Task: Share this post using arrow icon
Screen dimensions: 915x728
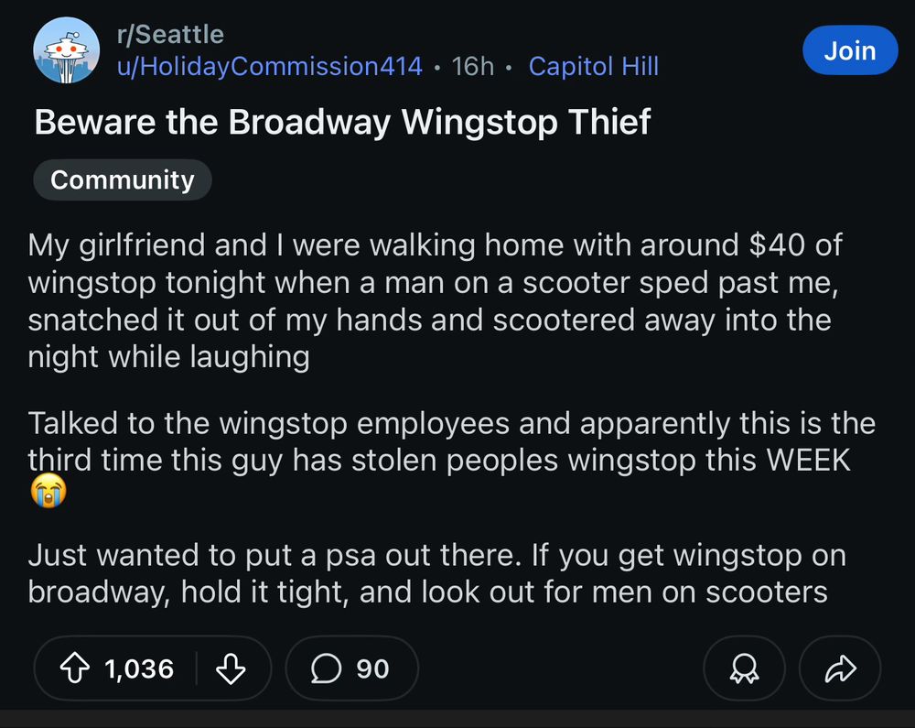Action: 839,669
